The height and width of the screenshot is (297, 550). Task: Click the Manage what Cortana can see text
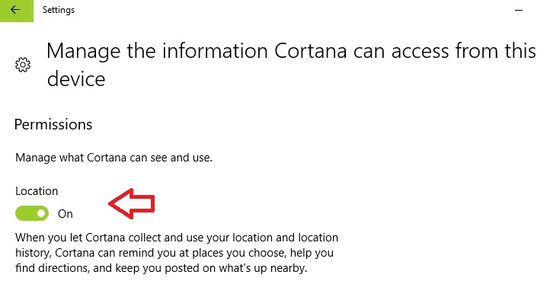click(x=114, y=158)
